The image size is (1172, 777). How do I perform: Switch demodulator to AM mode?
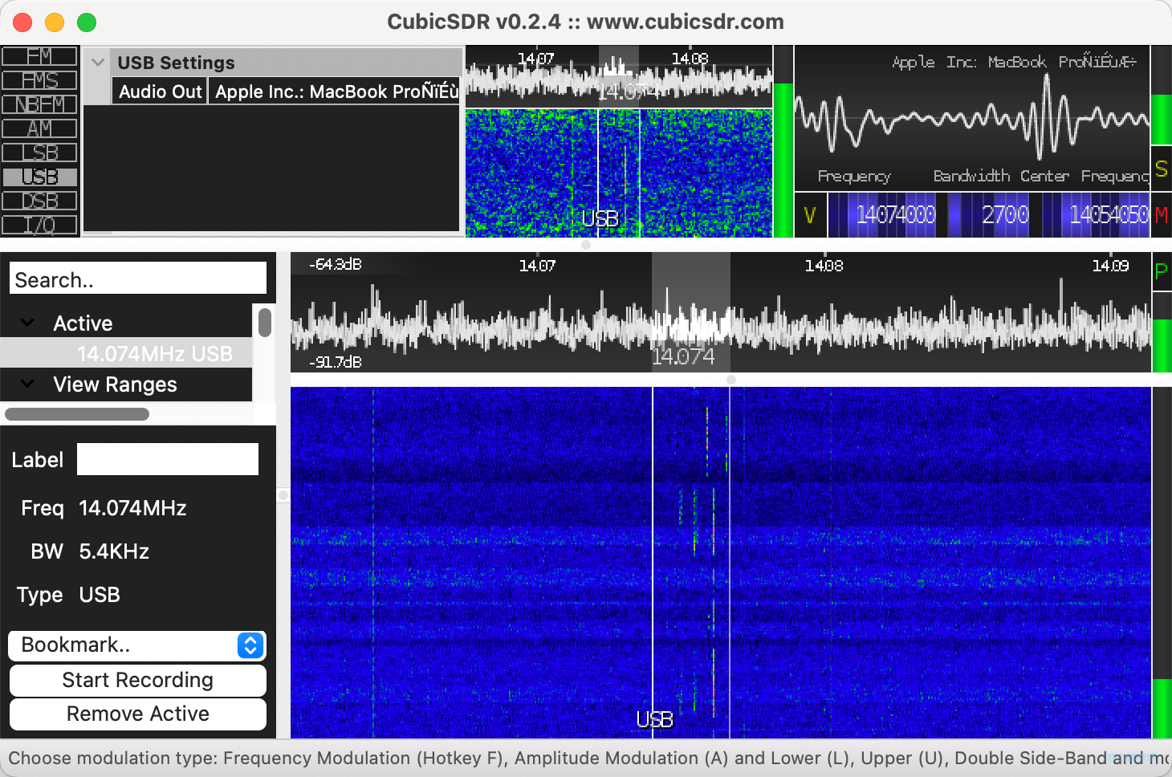pyautogui.click(x=39, y=128)
